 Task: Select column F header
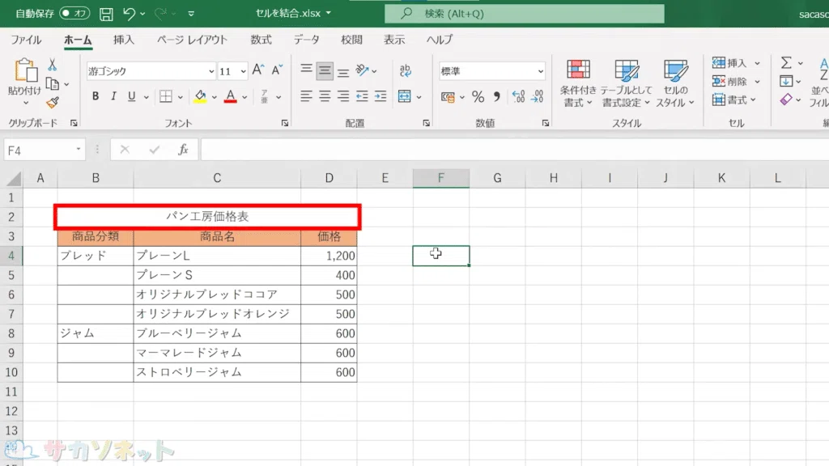point(441,178)
